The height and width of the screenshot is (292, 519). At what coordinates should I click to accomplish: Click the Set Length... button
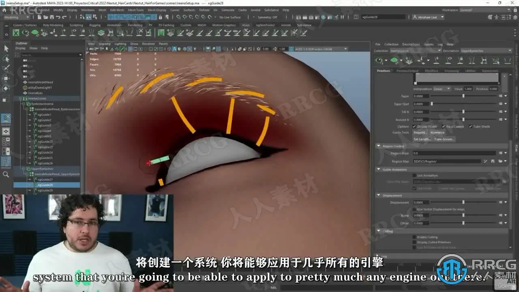(422, 139)
